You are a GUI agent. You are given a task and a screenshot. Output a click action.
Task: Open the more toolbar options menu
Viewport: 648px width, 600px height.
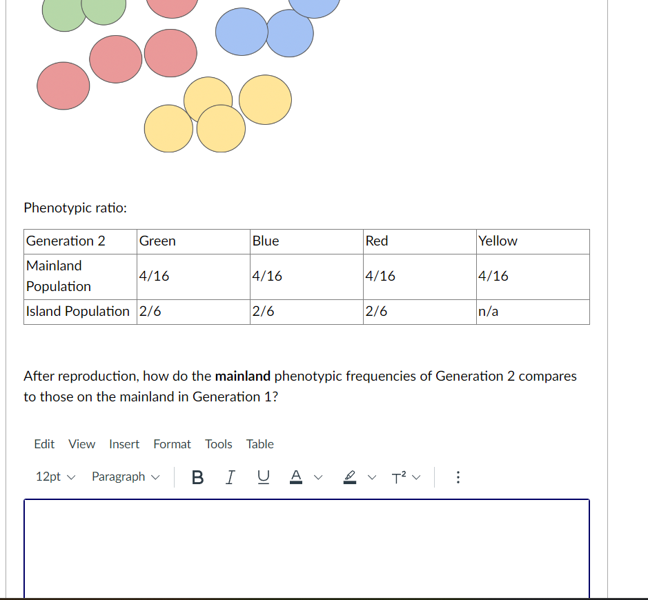pyautogui.click(x=458, y=477)
